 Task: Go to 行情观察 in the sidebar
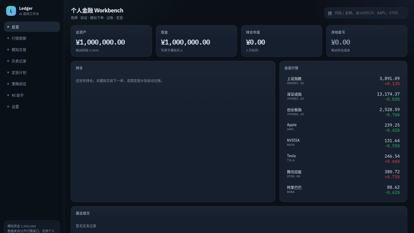[32, 38]
